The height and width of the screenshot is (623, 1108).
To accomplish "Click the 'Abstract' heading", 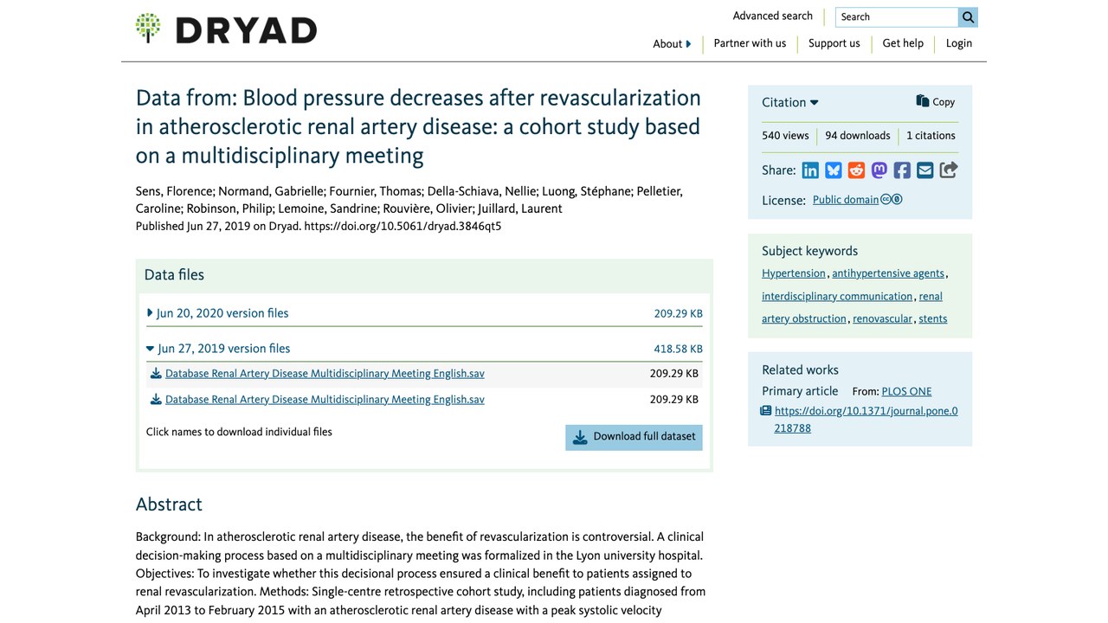I will pos(169,504).
